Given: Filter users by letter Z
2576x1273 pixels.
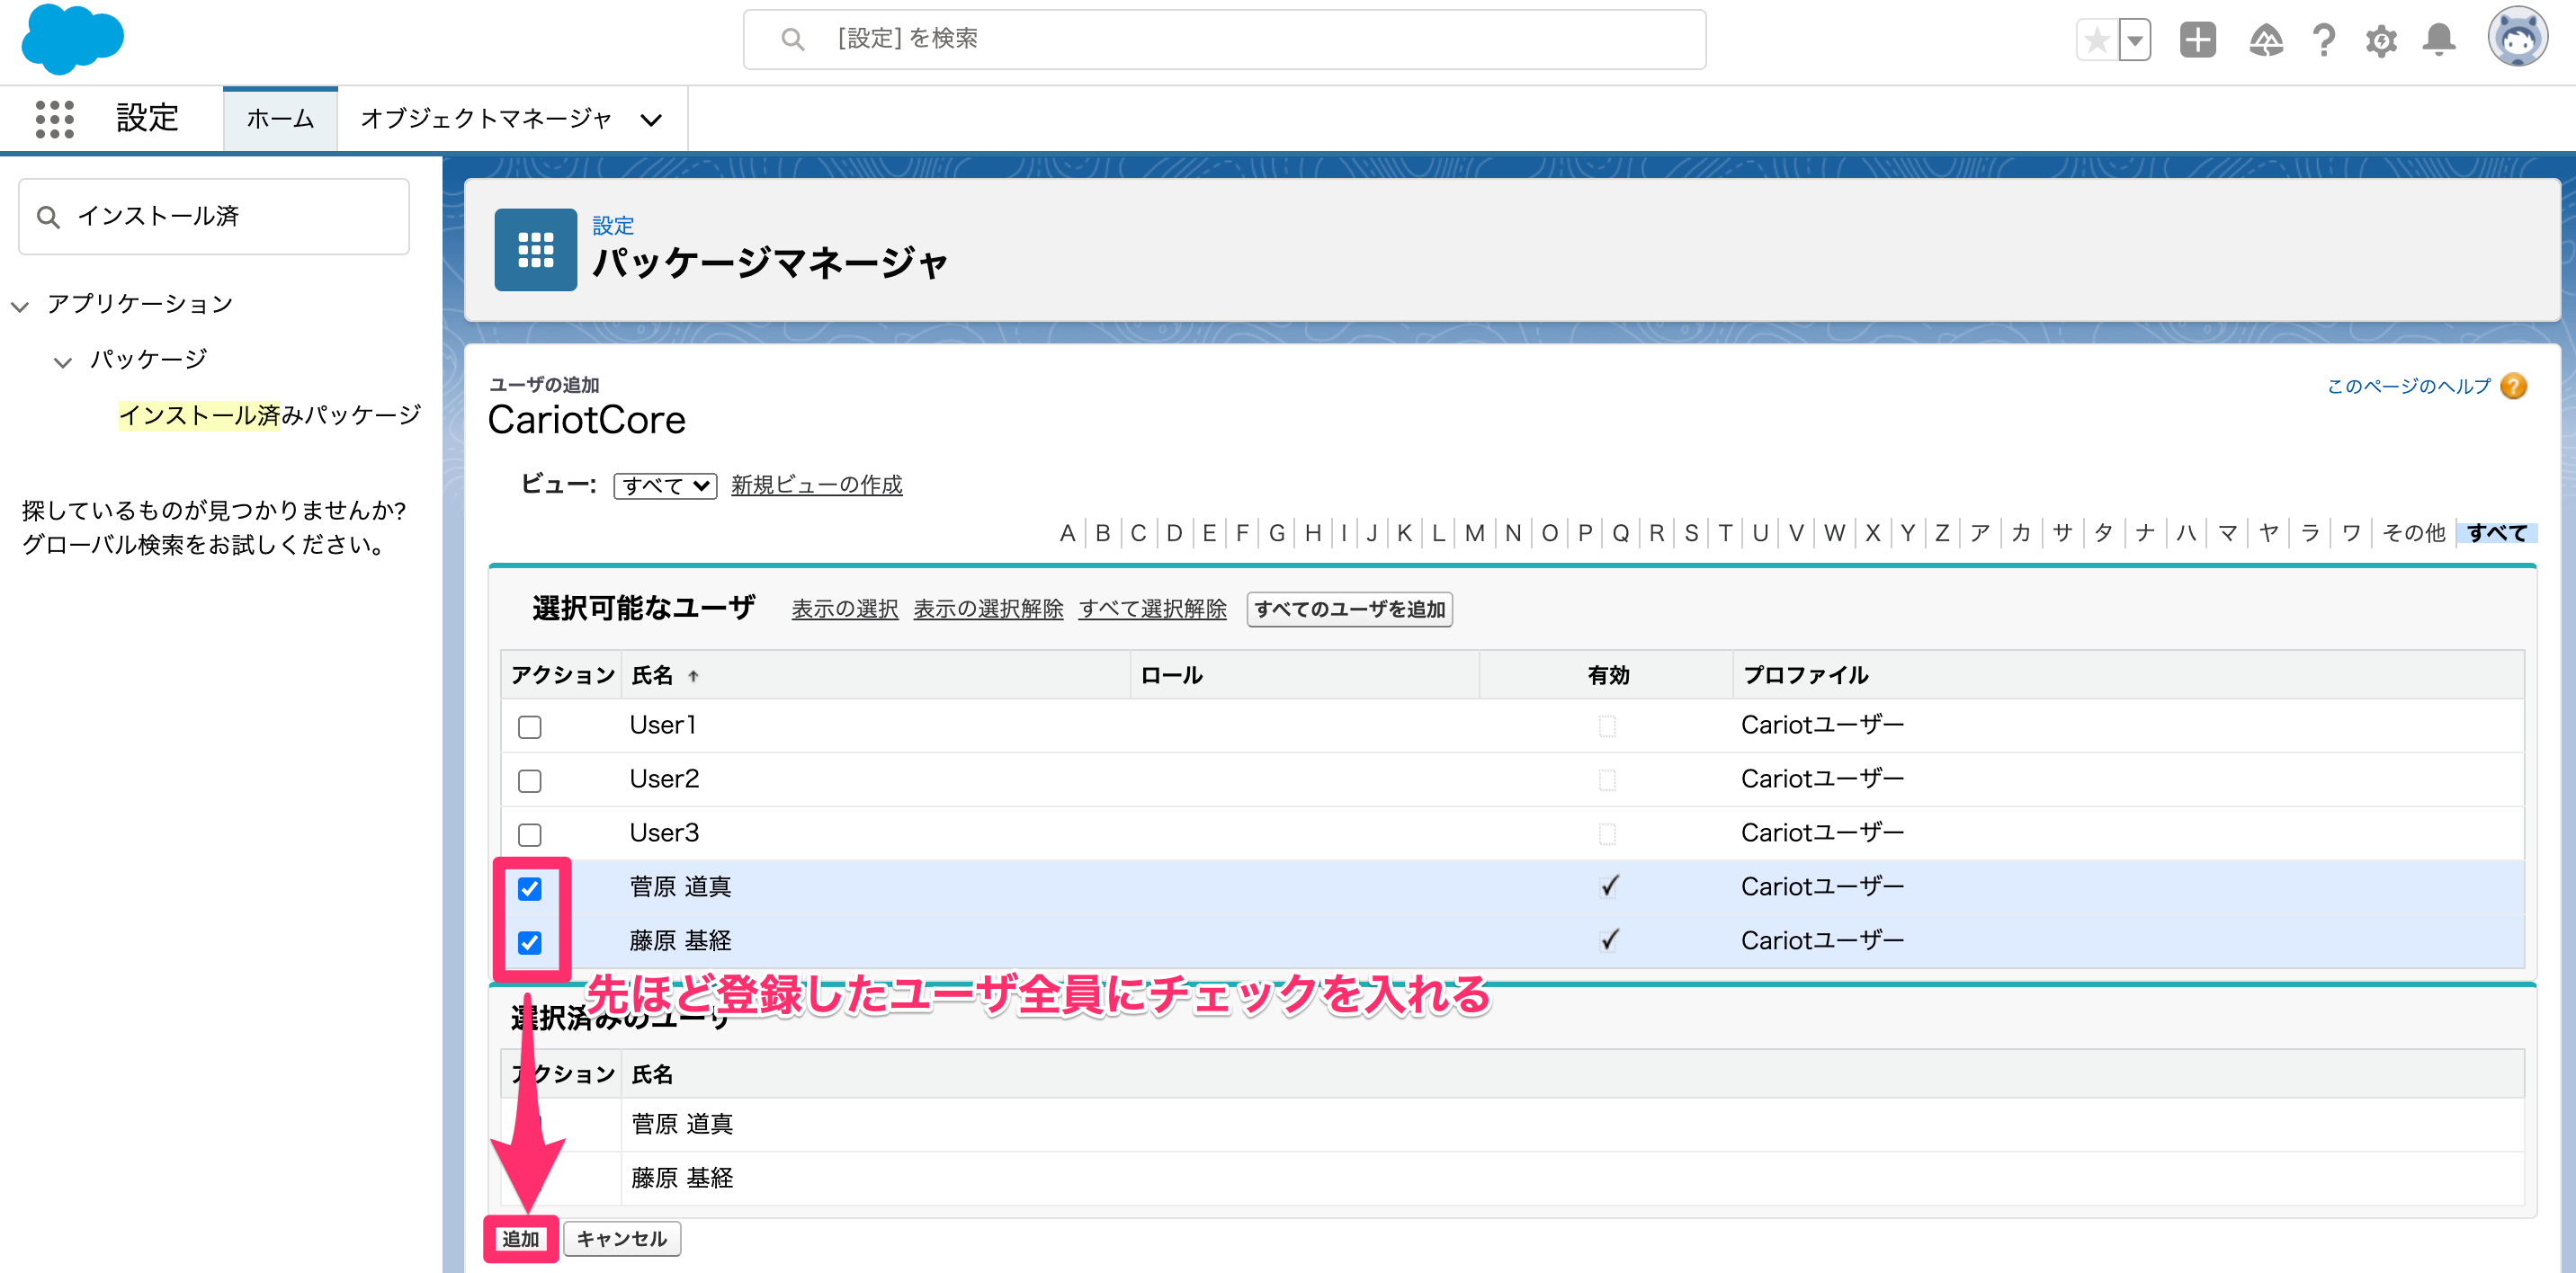Looking at the screenshot, I should pos(1941,532).
